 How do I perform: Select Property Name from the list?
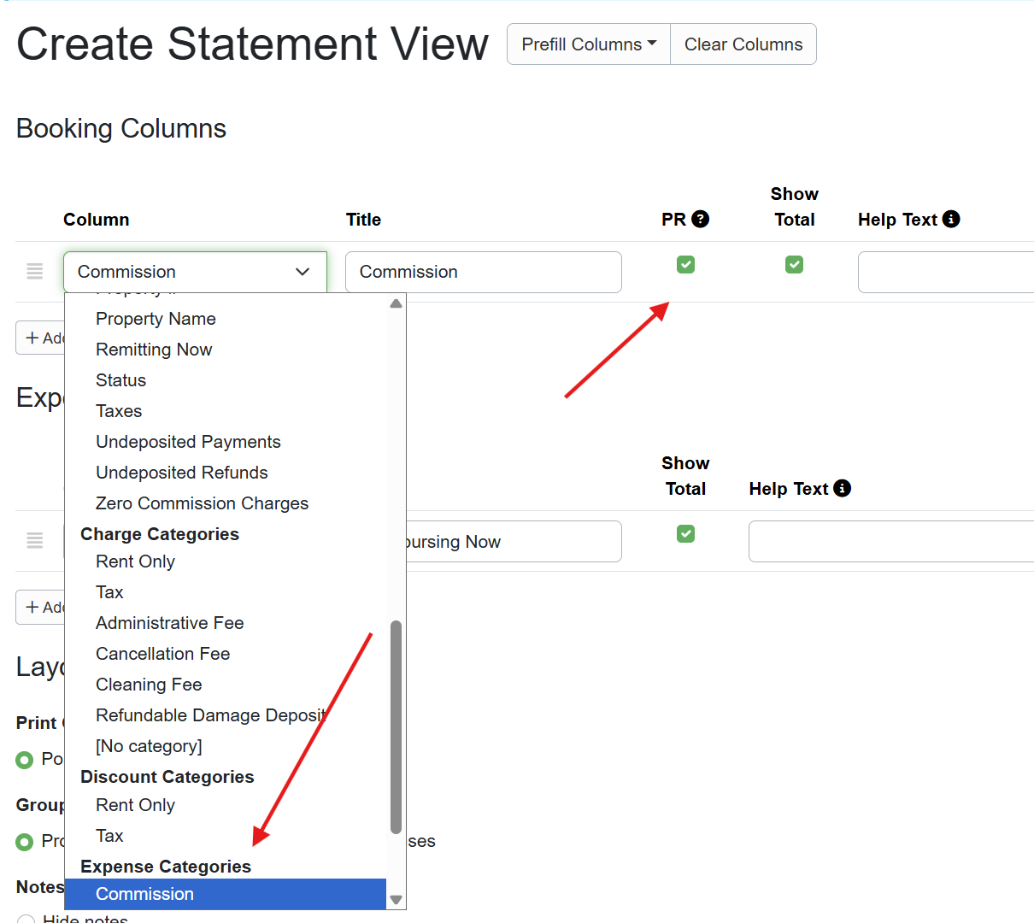(156, 319)
